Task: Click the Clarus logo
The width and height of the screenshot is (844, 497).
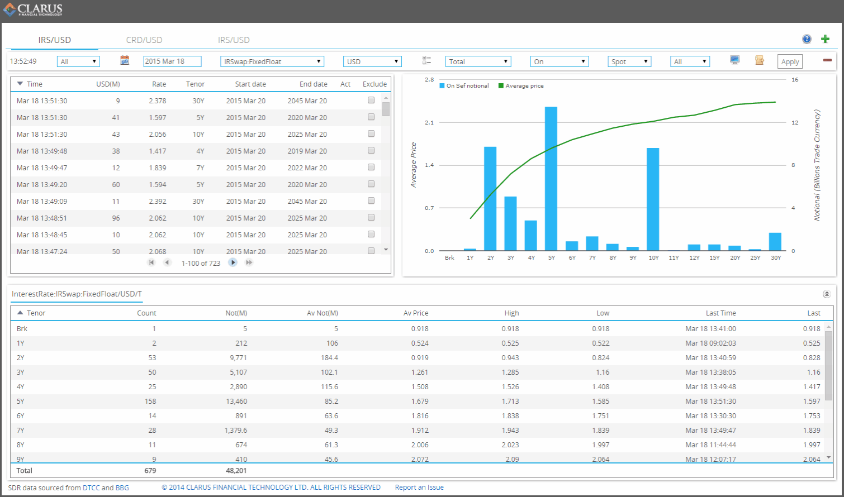Action: coord(34,9)
